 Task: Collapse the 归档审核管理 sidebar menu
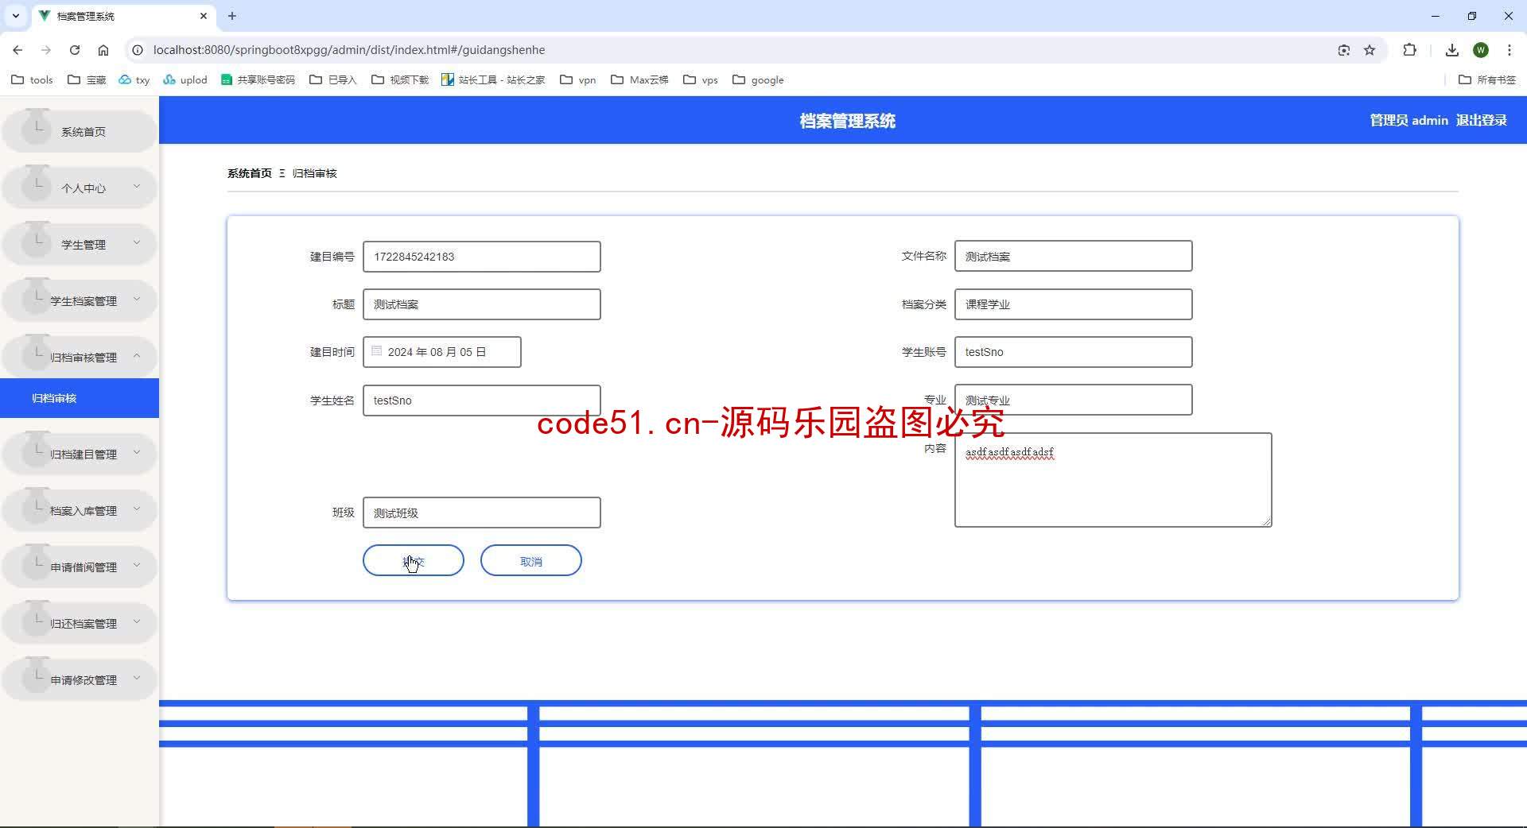pyautogui.click(x=80, y=358)
